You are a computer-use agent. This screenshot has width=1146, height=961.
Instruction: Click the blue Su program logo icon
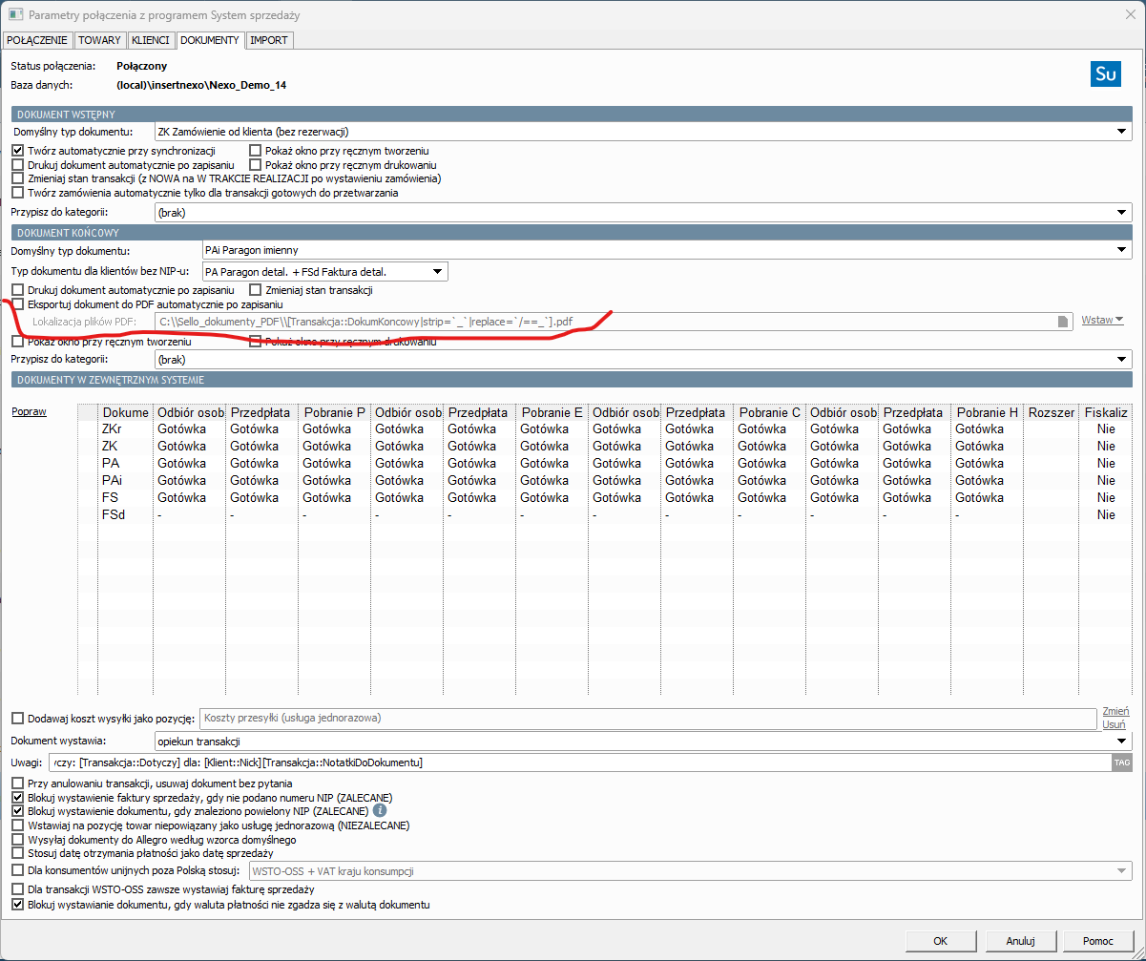pos(1105,73)
